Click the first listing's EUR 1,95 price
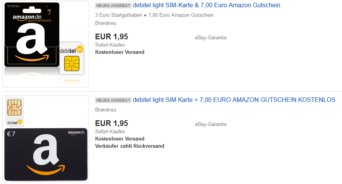The width and height of the screenshot is (342, 184). [x=112, y=37]
